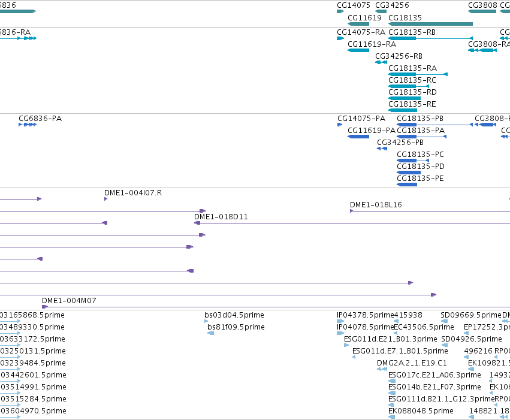Select EST ESG017c.E21_A06.3prime

[434, 376]
